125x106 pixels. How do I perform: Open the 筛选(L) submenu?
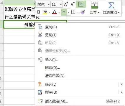tap(79, 85)
